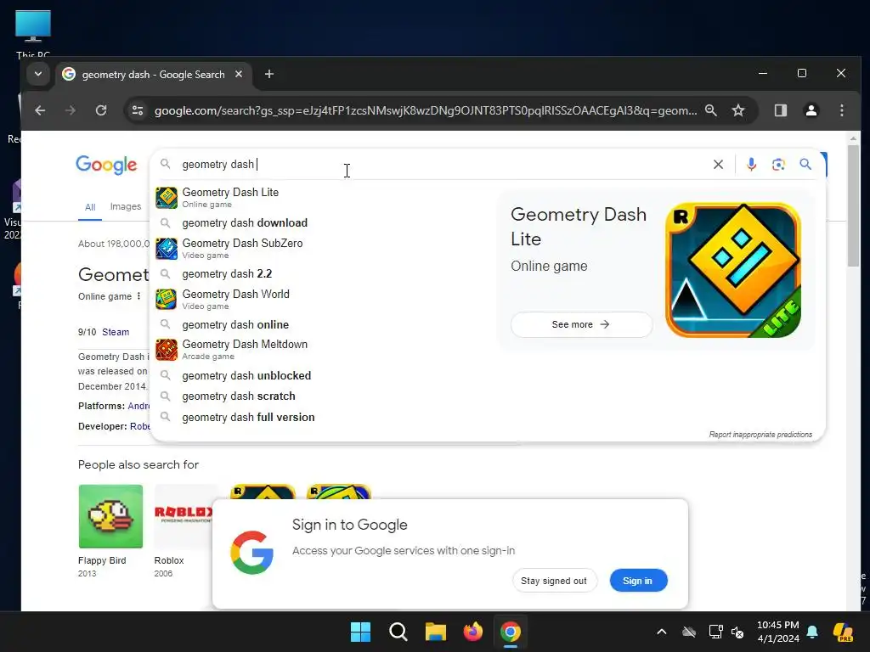Viewport: 870px width, 652px height.
Task: Open the Chrome profile icon
Action: 811,110
